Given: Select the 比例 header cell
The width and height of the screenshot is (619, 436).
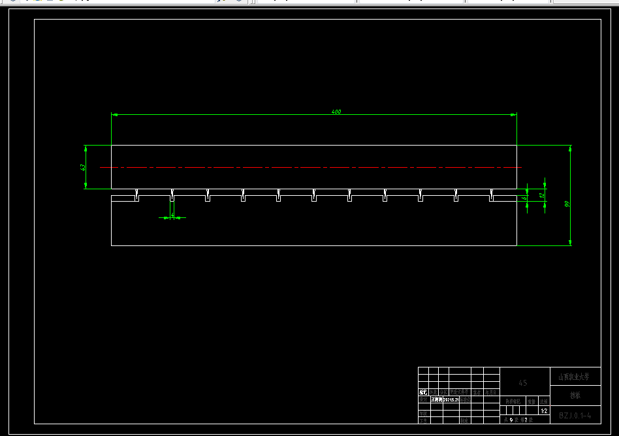Looking at the screenshot, I should tap(545, 401).
